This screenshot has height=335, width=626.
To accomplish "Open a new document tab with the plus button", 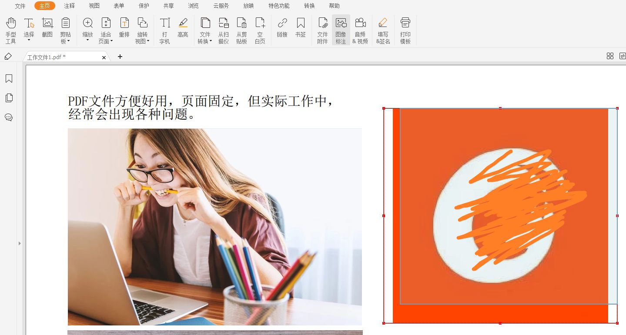I will (x=120, y=57).
